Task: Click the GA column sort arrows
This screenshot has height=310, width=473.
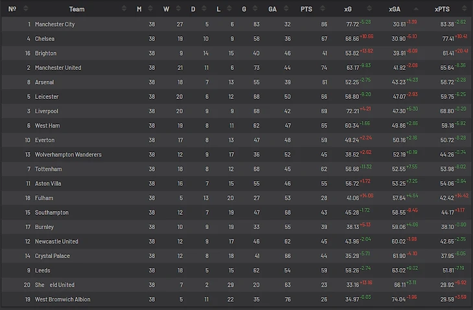Action: pyautogui.click(x=287, y=9)
